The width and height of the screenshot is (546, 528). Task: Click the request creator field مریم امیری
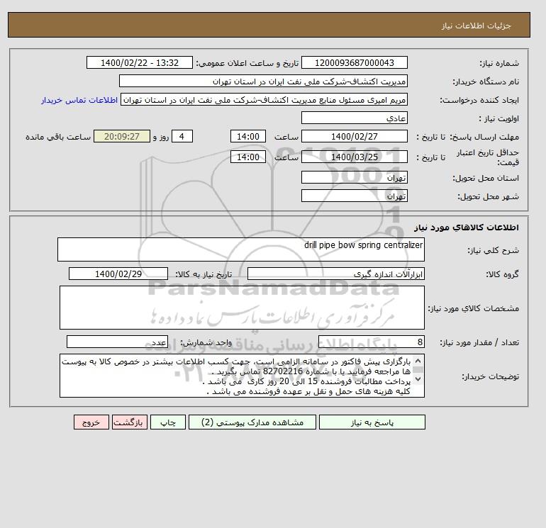tap(264, 100)
